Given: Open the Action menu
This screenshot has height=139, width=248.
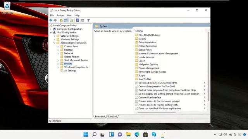Looking at the screenshot, I should point(60,15).
